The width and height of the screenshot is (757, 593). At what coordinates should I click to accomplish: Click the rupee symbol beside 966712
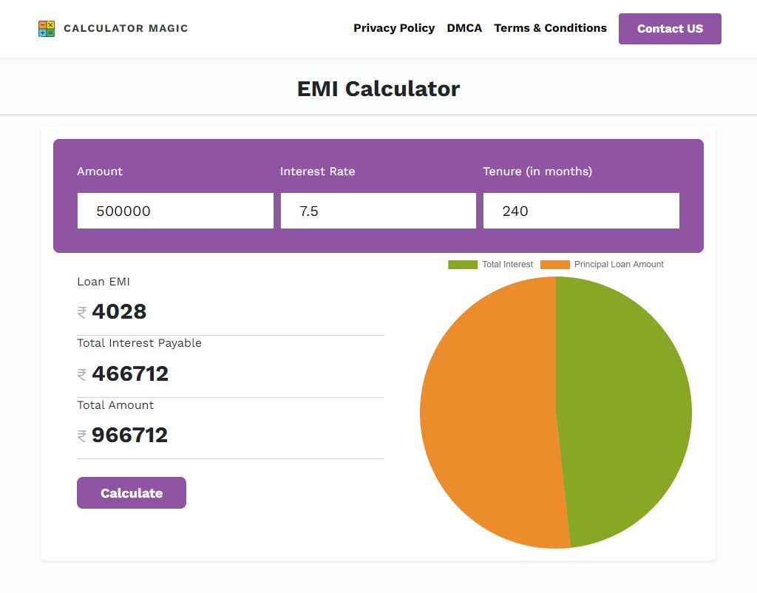coord(82,436)
